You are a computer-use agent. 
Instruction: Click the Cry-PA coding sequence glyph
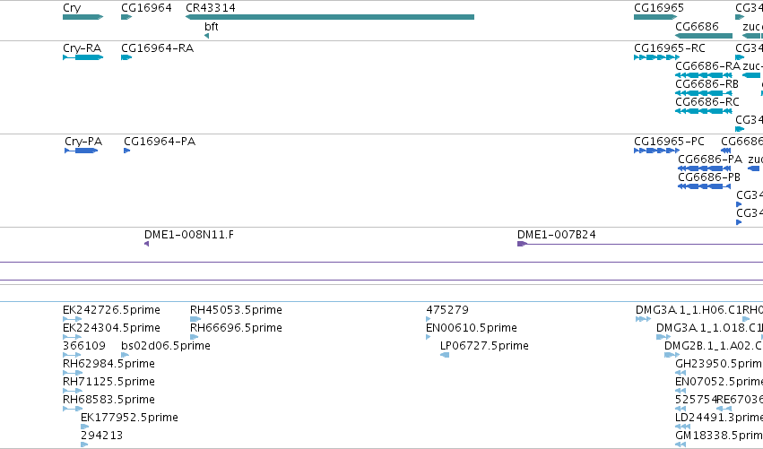82,151
